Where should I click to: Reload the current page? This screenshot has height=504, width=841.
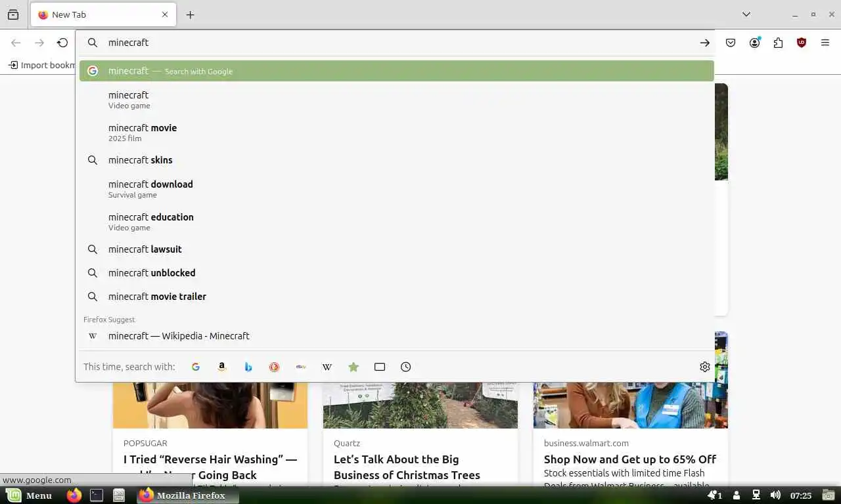62,43
